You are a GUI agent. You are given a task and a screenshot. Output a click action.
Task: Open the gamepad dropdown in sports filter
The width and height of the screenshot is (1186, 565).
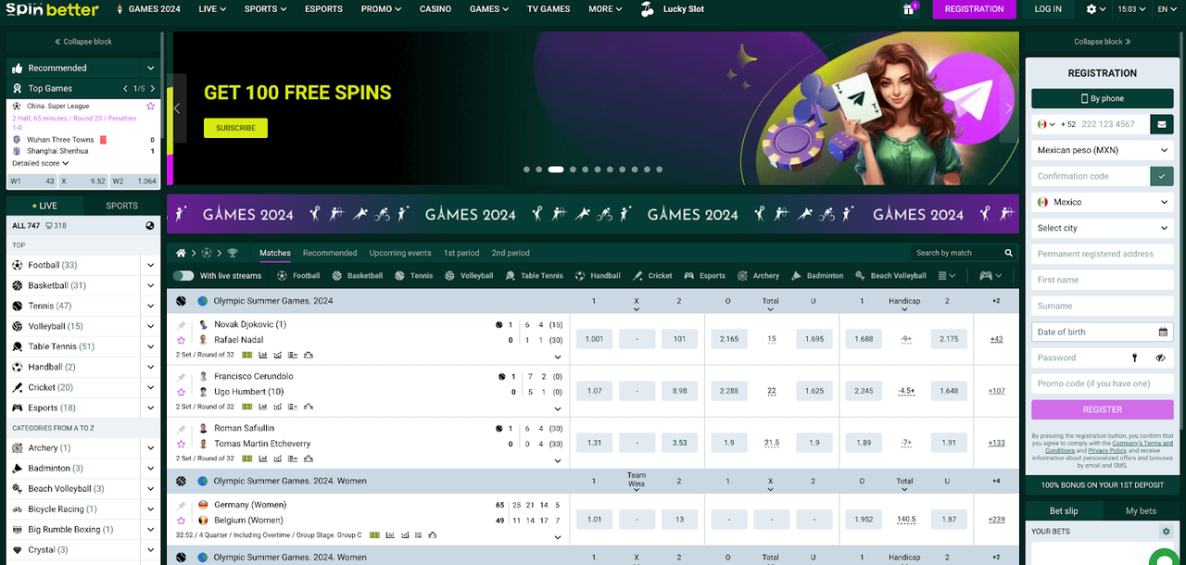pyautogui.click(x=991, y=276)
